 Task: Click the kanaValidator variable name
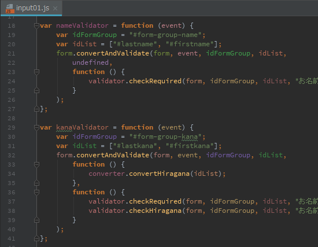click(x=82, y=127)
